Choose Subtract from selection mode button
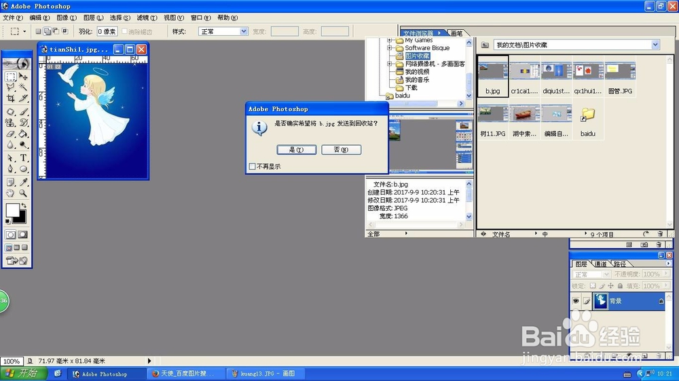This screenshot has height=381, width=679. (x=56, y=31)
